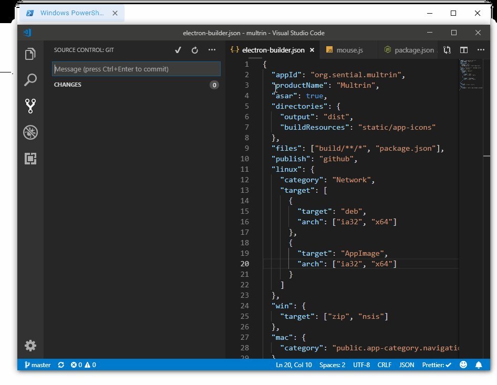Open the Debug view icon
The height and width of the screenshot is (385, 497).
point(30,133)
